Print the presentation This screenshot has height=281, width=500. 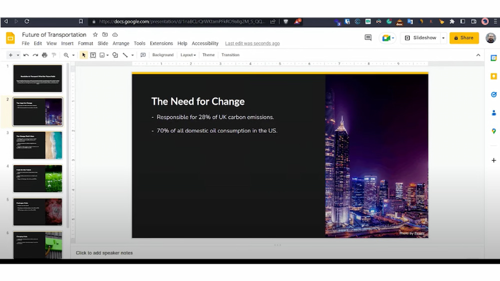(44, 55)
